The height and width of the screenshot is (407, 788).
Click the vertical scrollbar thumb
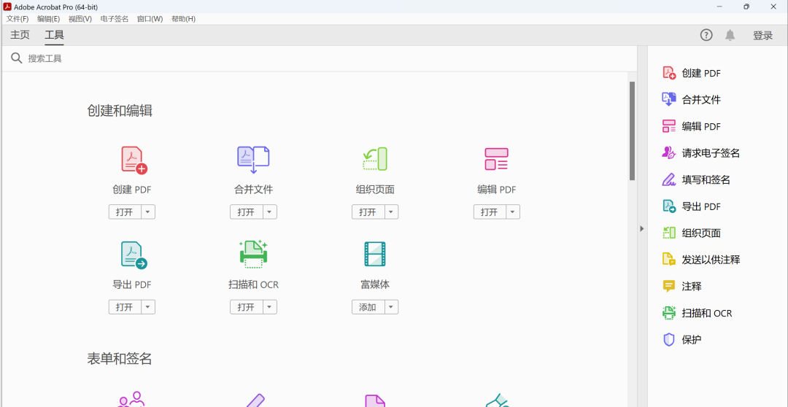pos(632,131)
